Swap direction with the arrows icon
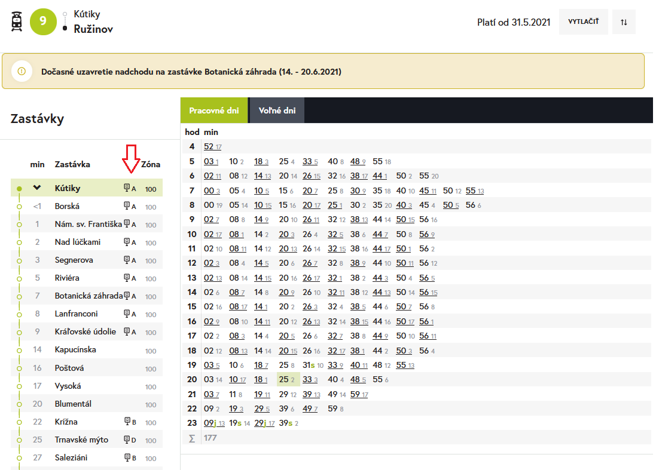Screen dimensions: 656x470 click(x=624, y=22)
